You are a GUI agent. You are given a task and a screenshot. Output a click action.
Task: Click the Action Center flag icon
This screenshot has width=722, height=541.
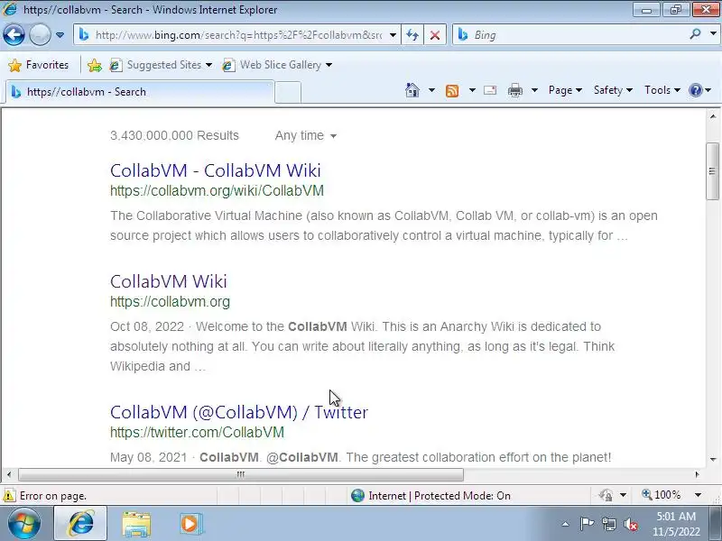point(587,524)
